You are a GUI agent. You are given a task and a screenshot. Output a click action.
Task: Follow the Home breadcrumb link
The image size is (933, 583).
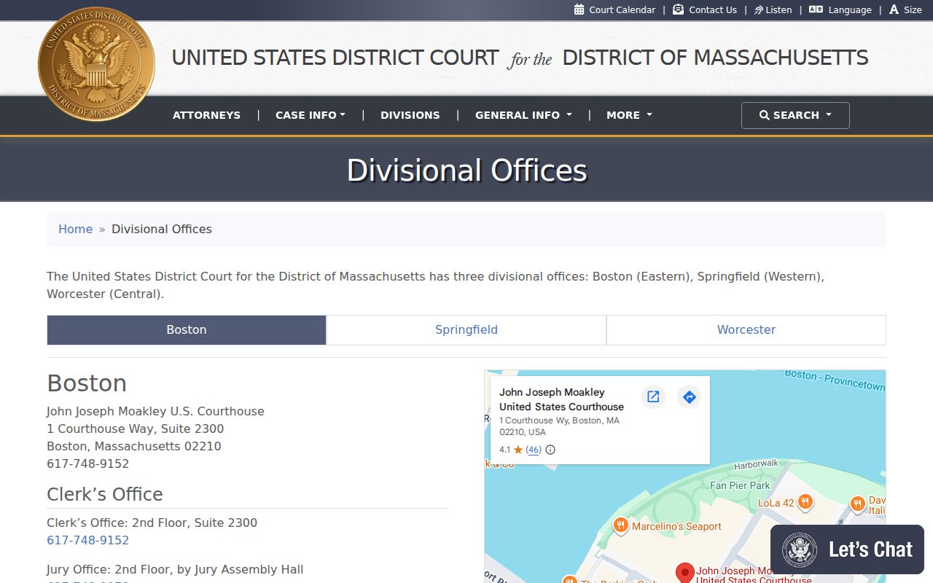point(76,229)
